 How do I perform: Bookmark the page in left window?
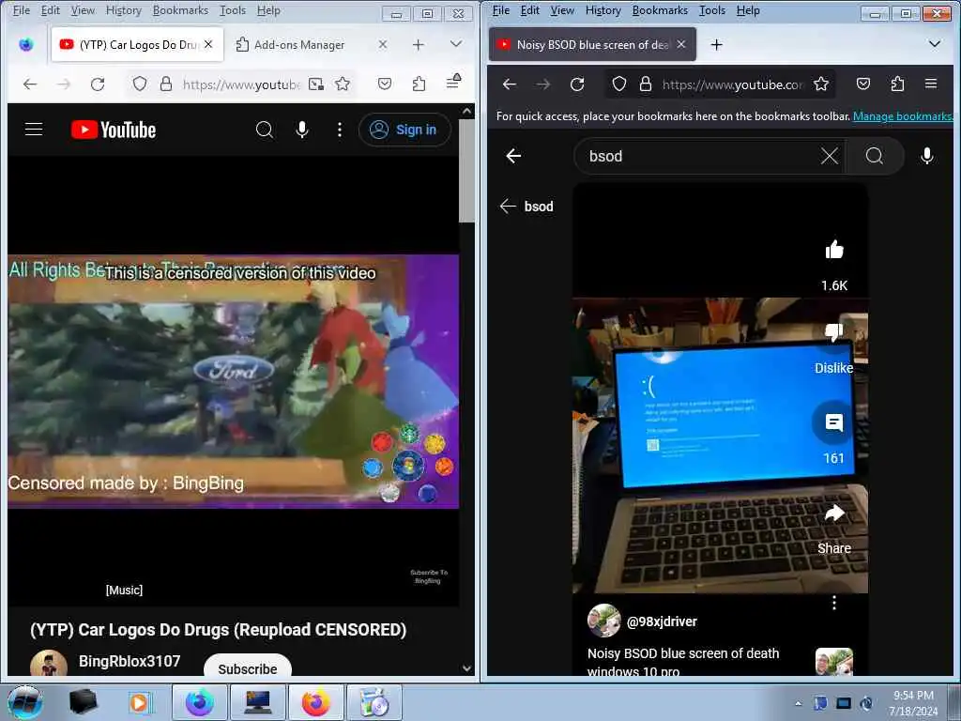pos(343,84)
